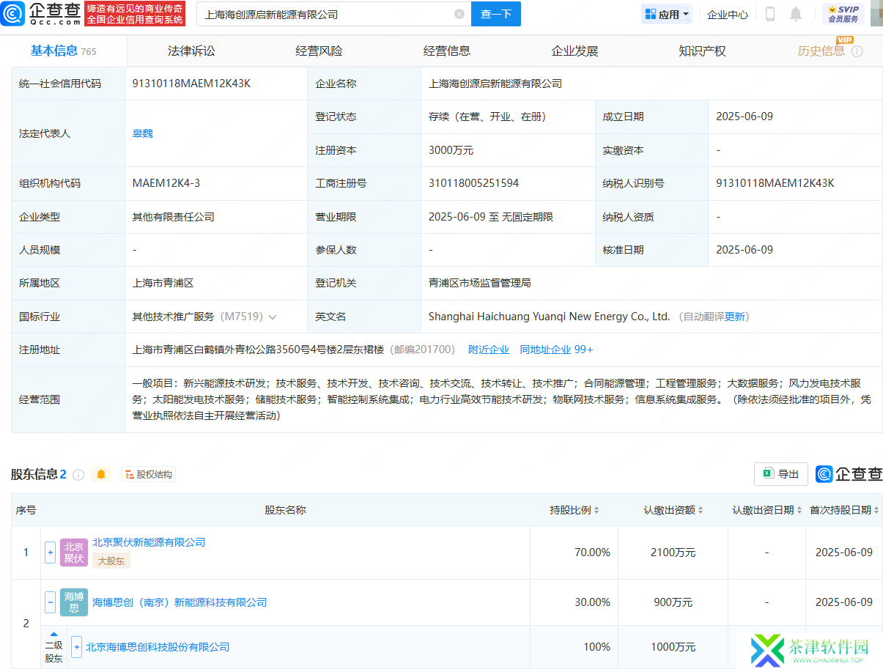This screenshot has width=883, height=669.
Task: Click the 海博思 company logo badge
Action: pos(74,602)
